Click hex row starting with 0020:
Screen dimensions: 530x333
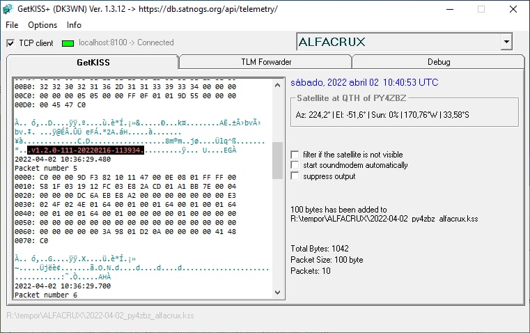125,195
